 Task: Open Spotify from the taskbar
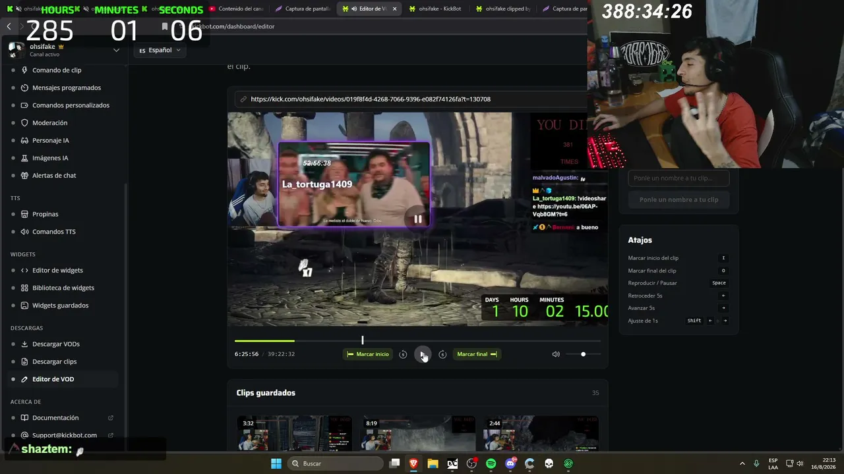point(491,463)
